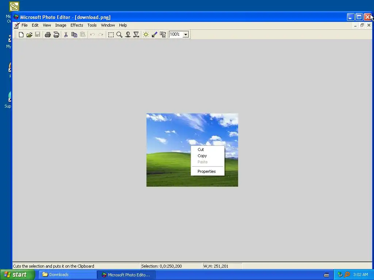Open the View menu
Screen dimensions: 374x280
tap(47, 25)
